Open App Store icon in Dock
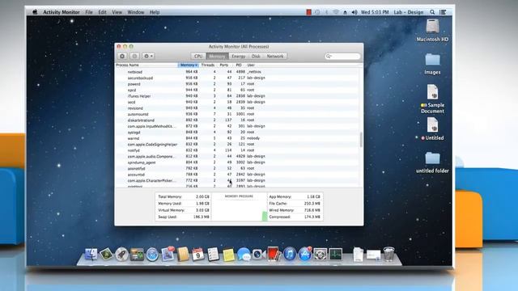The width and height of the screenshot is (518, 291). [305, 254]
